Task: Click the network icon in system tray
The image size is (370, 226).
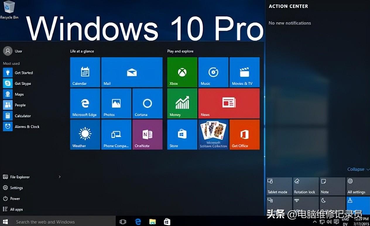Action: pyautogui.click(x=322, y=222)
